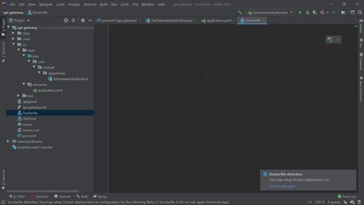This screenshot has width=364, height=205.
Task: Open the Terminal tool window
Action: [62, 196]
